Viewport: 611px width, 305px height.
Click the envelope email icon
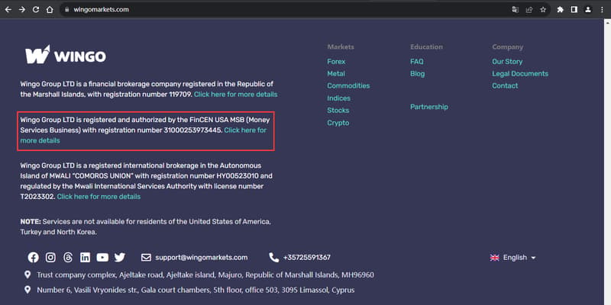(146, 258)
